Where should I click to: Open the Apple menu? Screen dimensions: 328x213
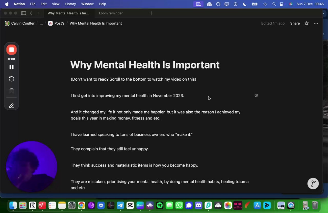pyautogui.click(x=7, y=4)
